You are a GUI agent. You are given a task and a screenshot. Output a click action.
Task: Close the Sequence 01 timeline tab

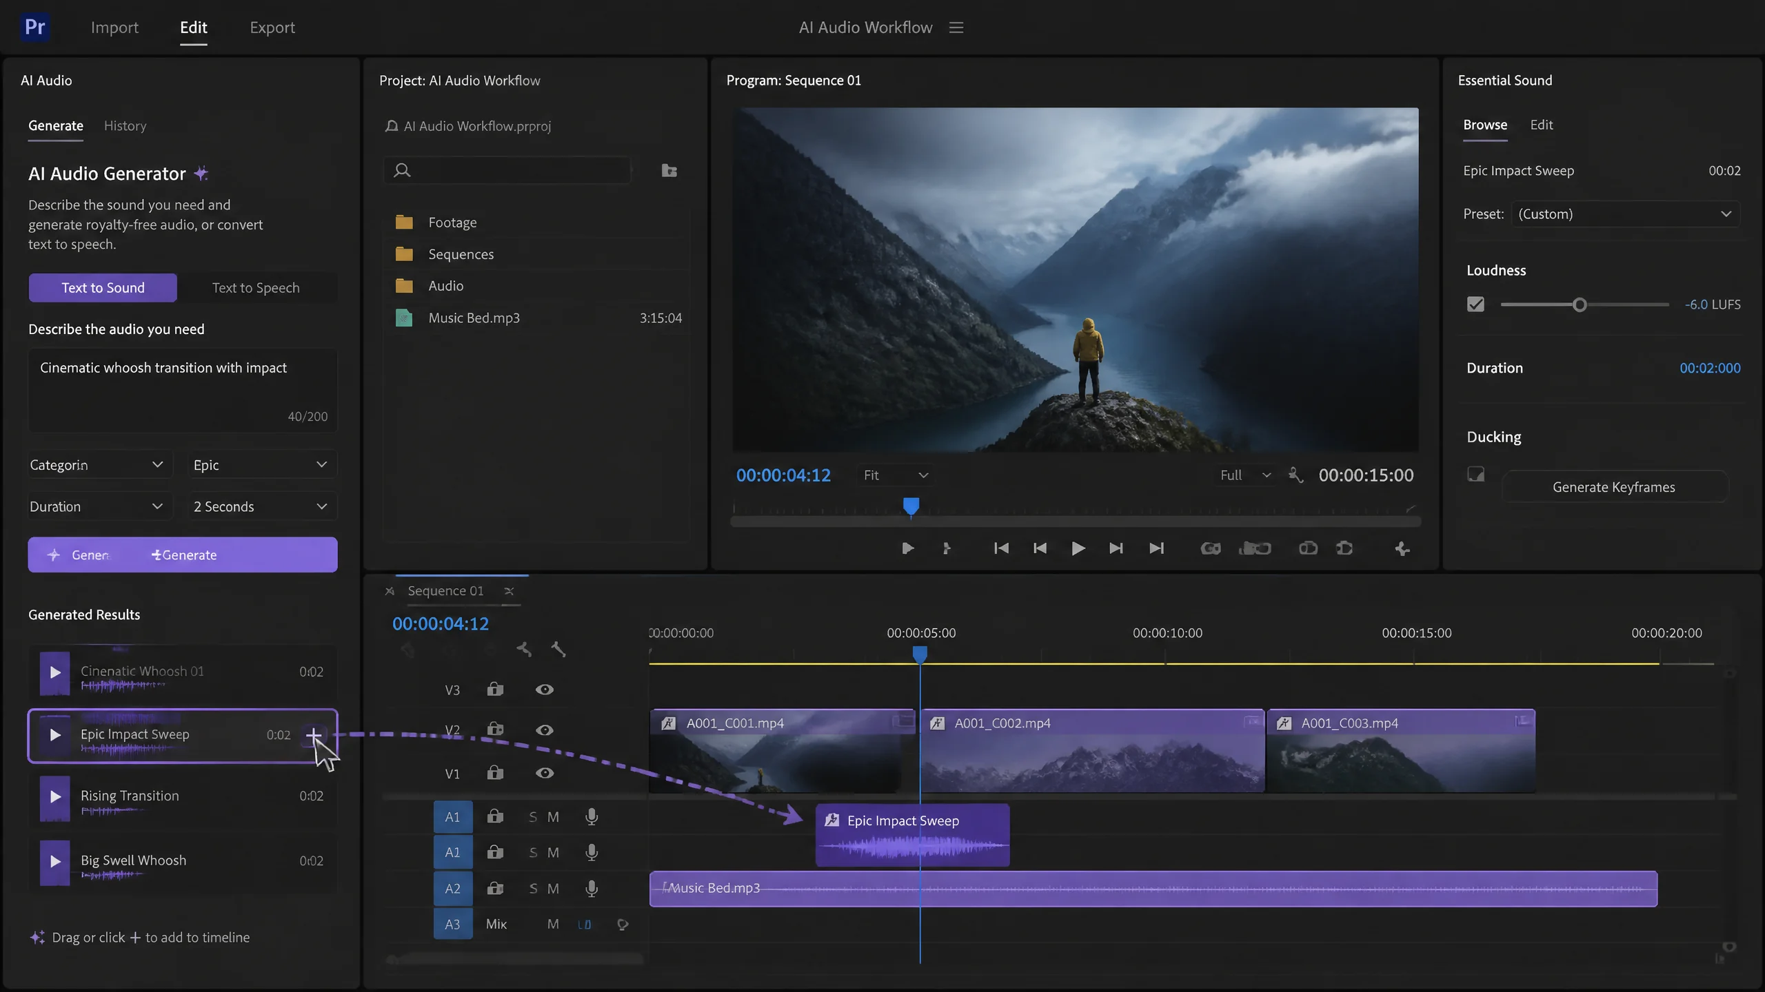[509, 591]
